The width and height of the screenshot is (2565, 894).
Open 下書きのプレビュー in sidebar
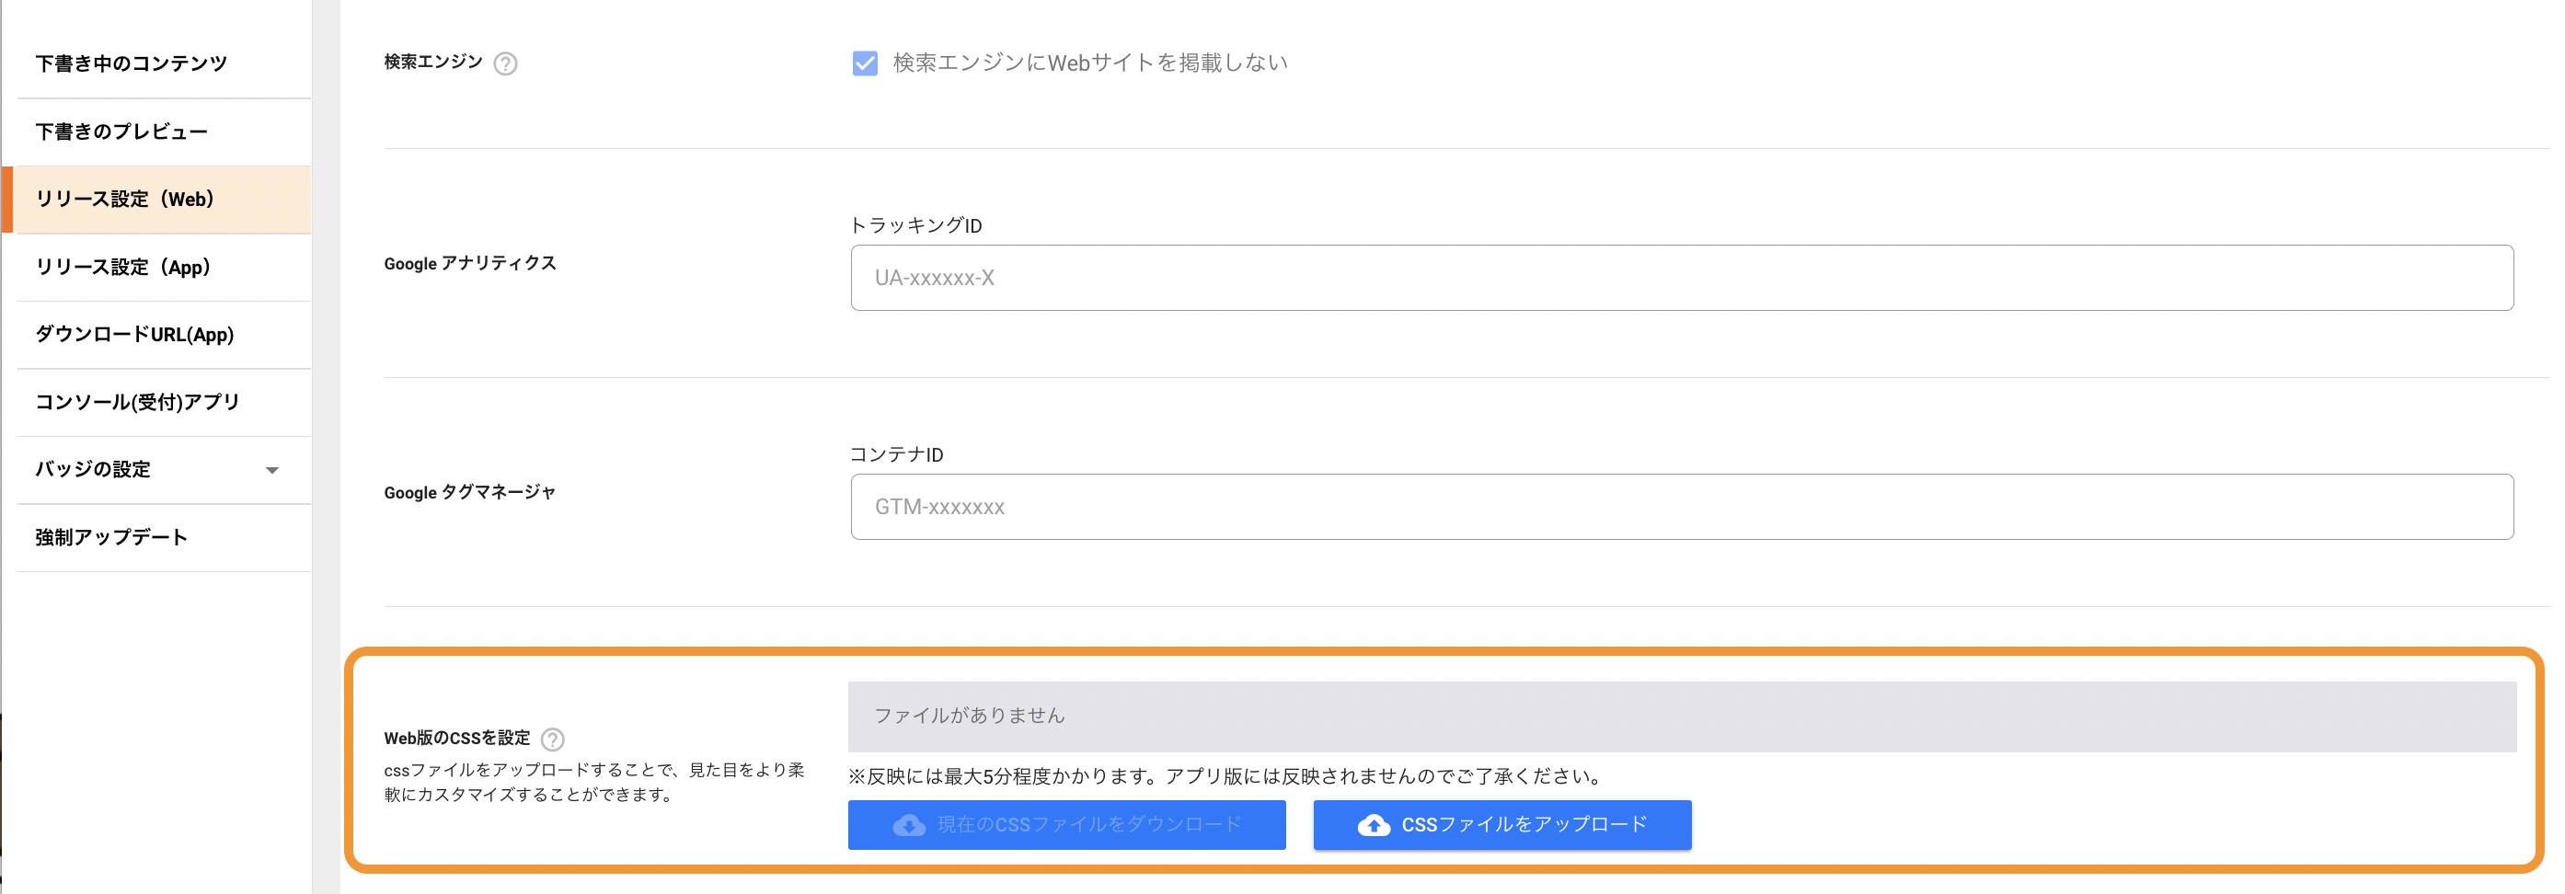point(165,132)
